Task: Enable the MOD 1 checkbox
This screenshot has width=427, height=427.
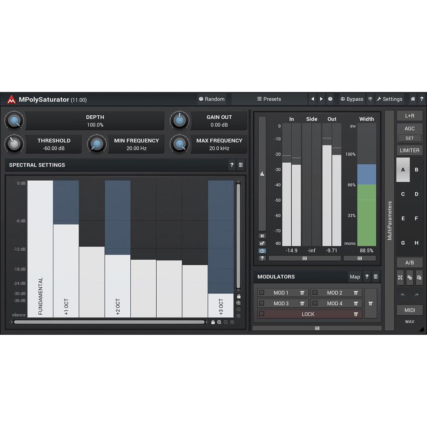Action: 262,292
